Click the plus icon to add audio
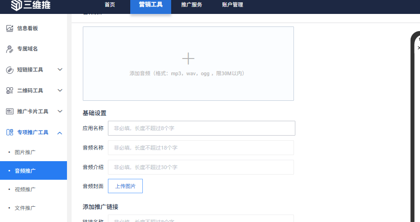Screen dimensions: 420x222 point(188,59)
